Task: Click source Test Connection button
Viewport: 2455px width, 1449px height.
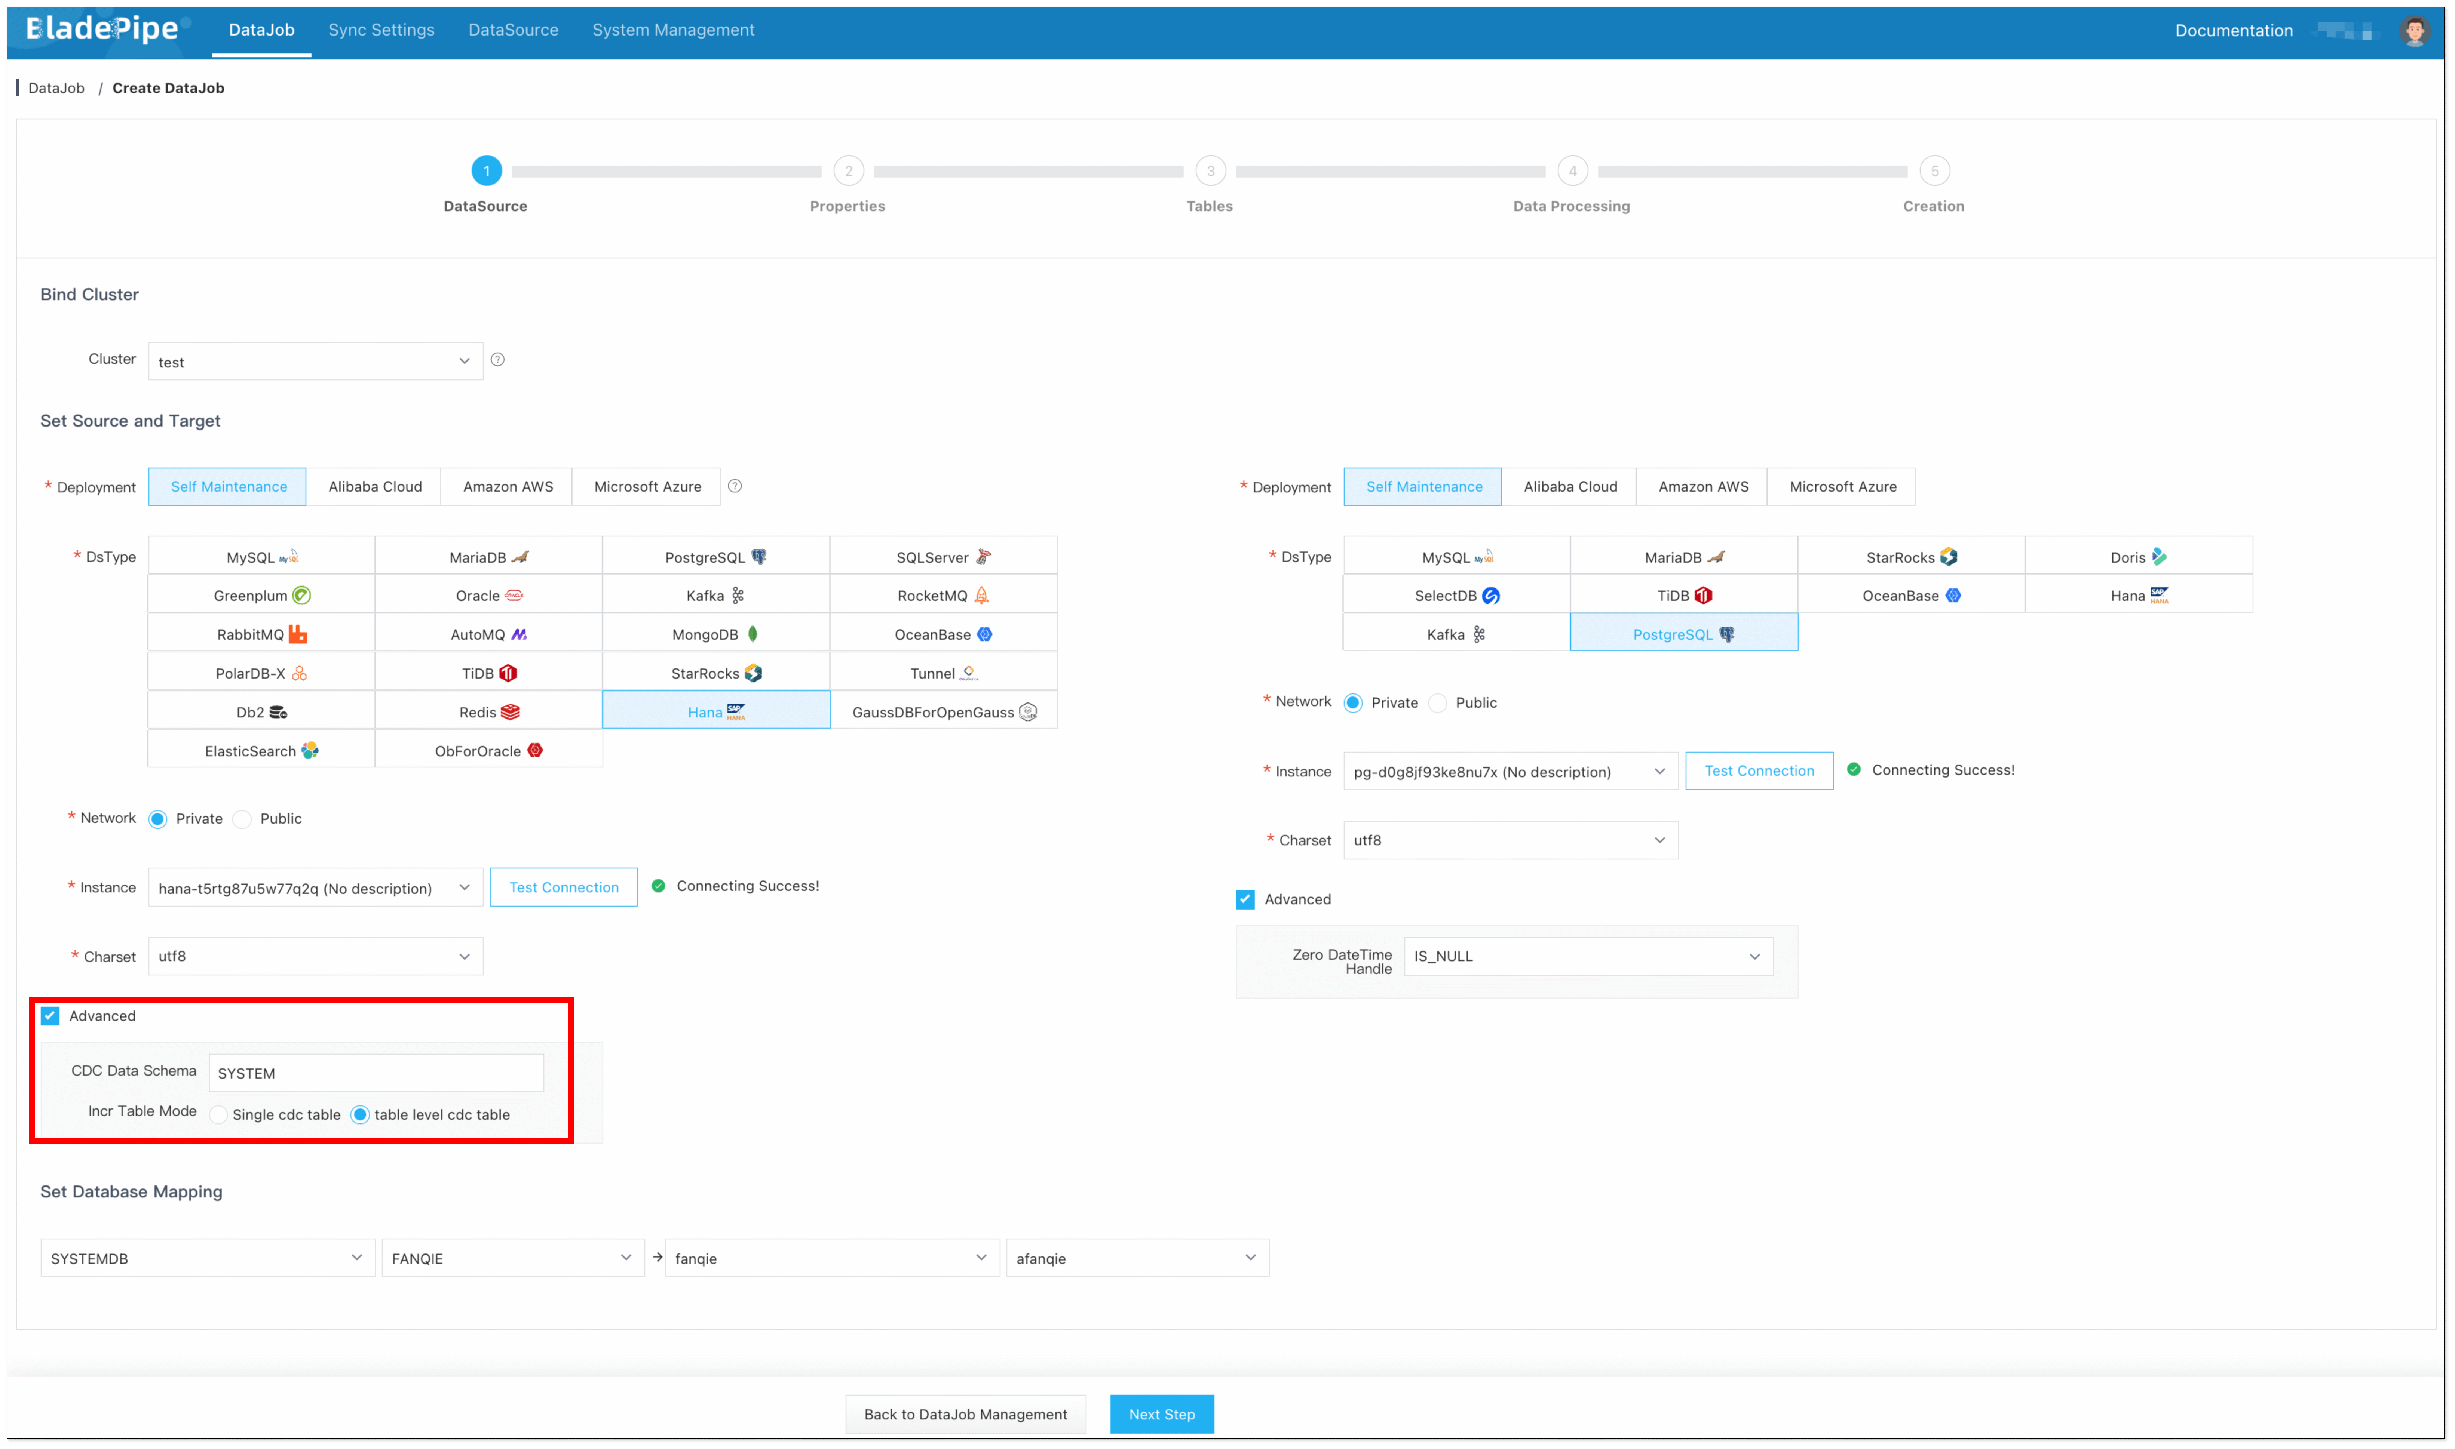Action: click(564, 887)
